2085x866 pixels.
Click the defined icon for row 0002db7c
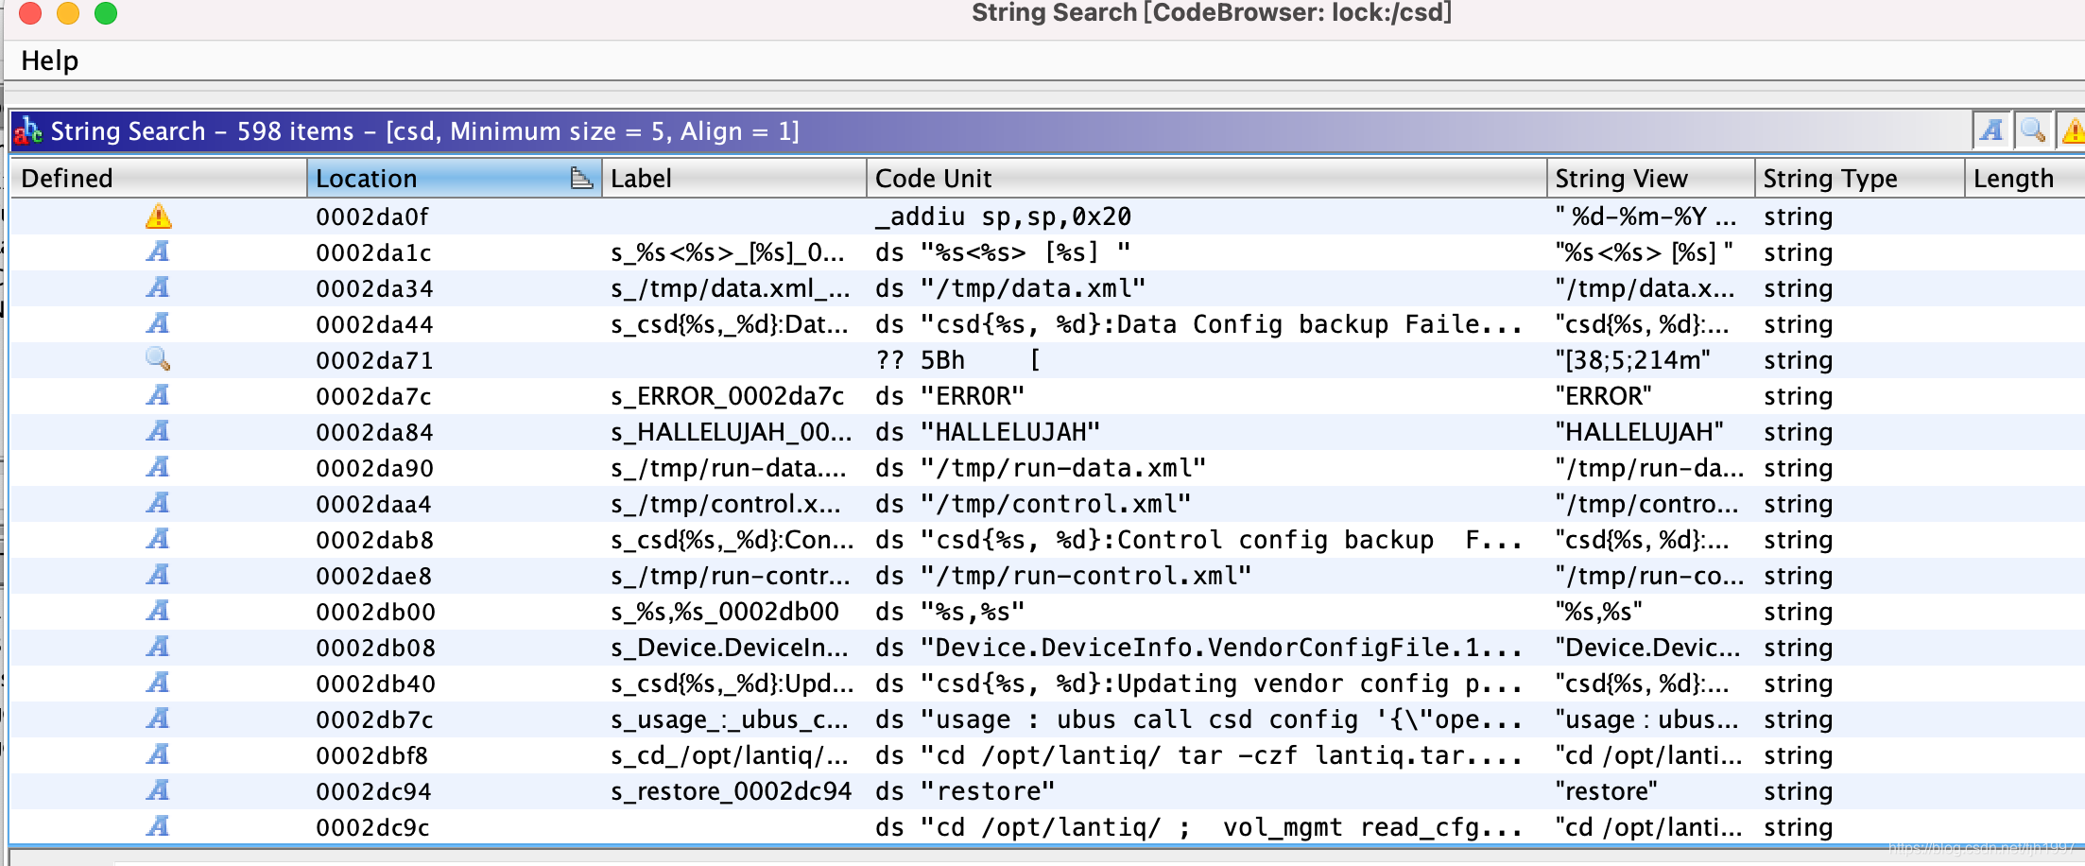click(x=158, y=719)
